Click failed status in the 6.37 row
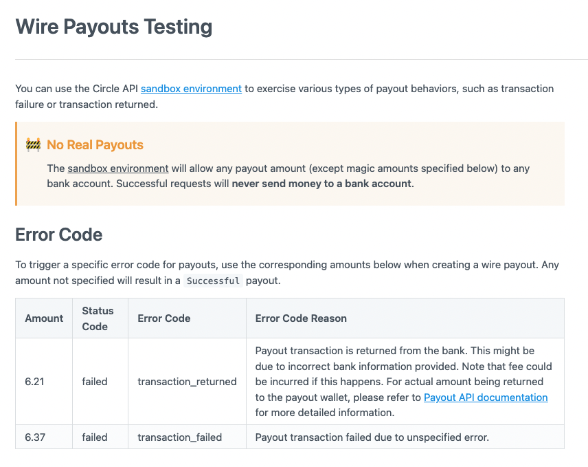The image size is (588, 467). [x=95, y=437]
